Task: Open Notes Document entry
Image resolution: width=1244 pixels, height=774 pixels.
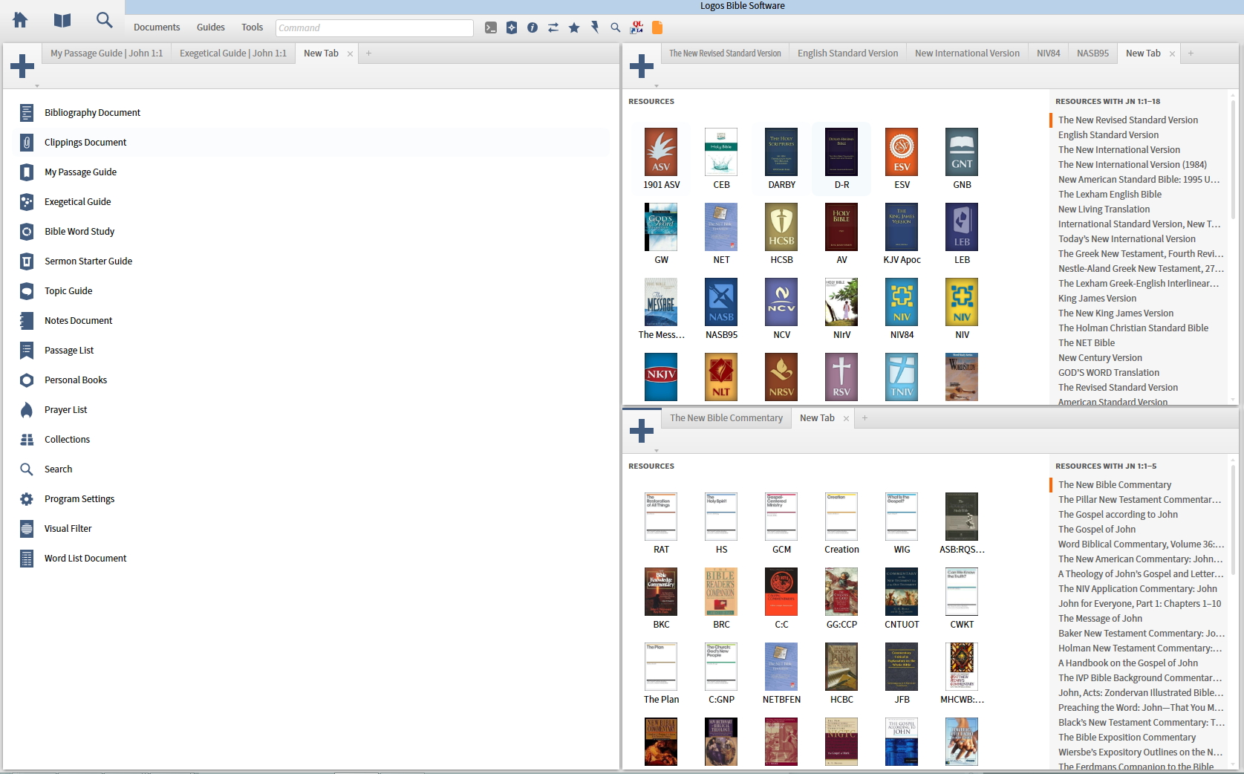Action: 78,321
